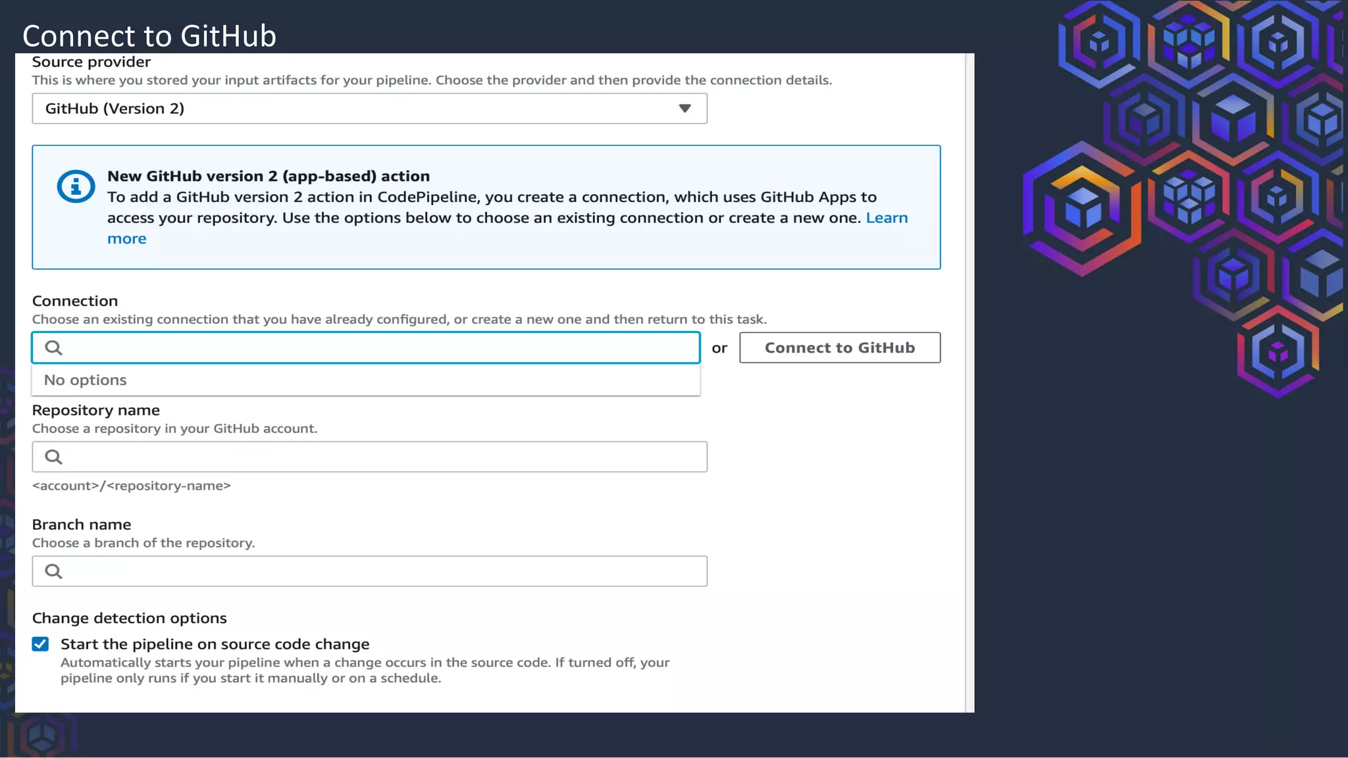Uncheck Start the pipeline on source code change

point(40,644)
